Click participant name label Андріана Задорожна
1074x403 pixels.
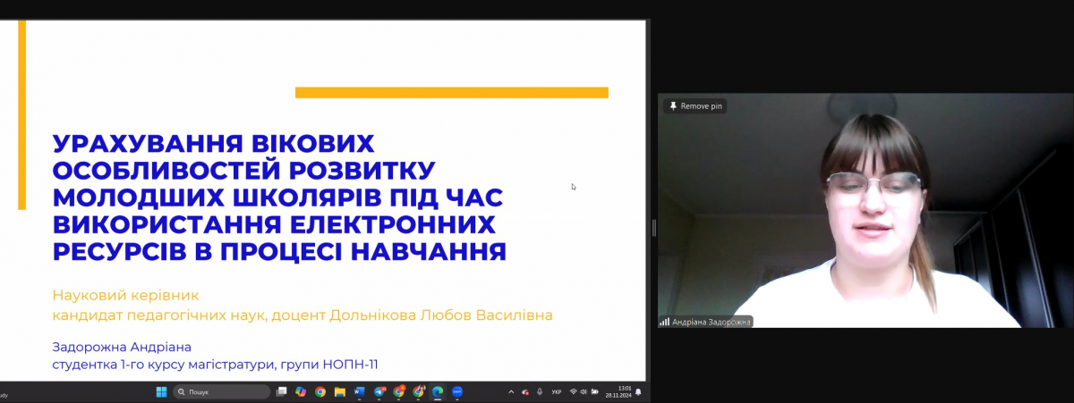711,322
